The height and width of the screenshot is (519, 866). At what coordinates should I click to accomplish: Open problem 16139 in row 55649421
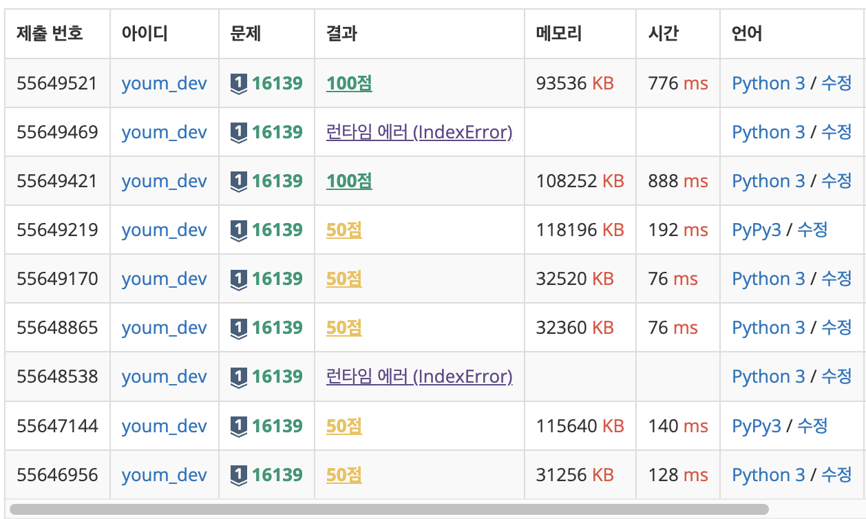(x=277, y=181)
